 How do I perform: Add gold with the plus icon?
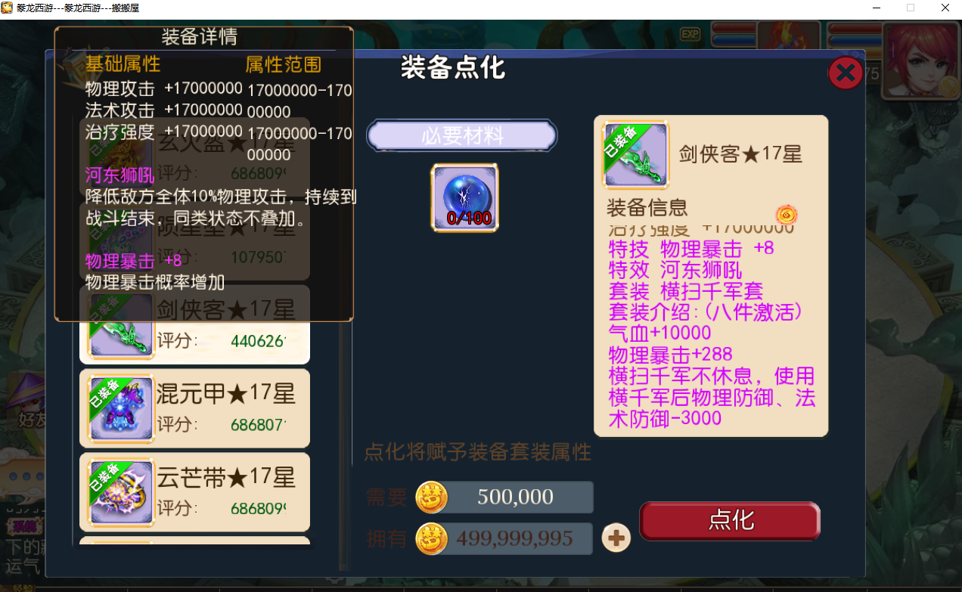[x=616, y=538]
